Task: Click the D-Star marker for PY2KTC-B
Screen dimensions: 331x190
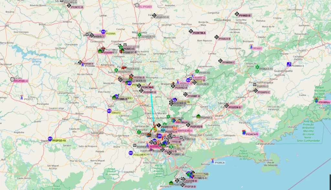Action: coord(69,5)
